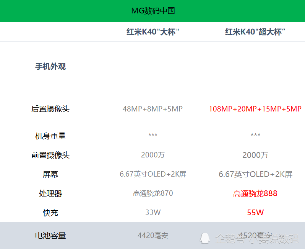Select the 33W fast charge value
Image resolution: width=305 pixels, height=249 pixels.
click(153, 212)
